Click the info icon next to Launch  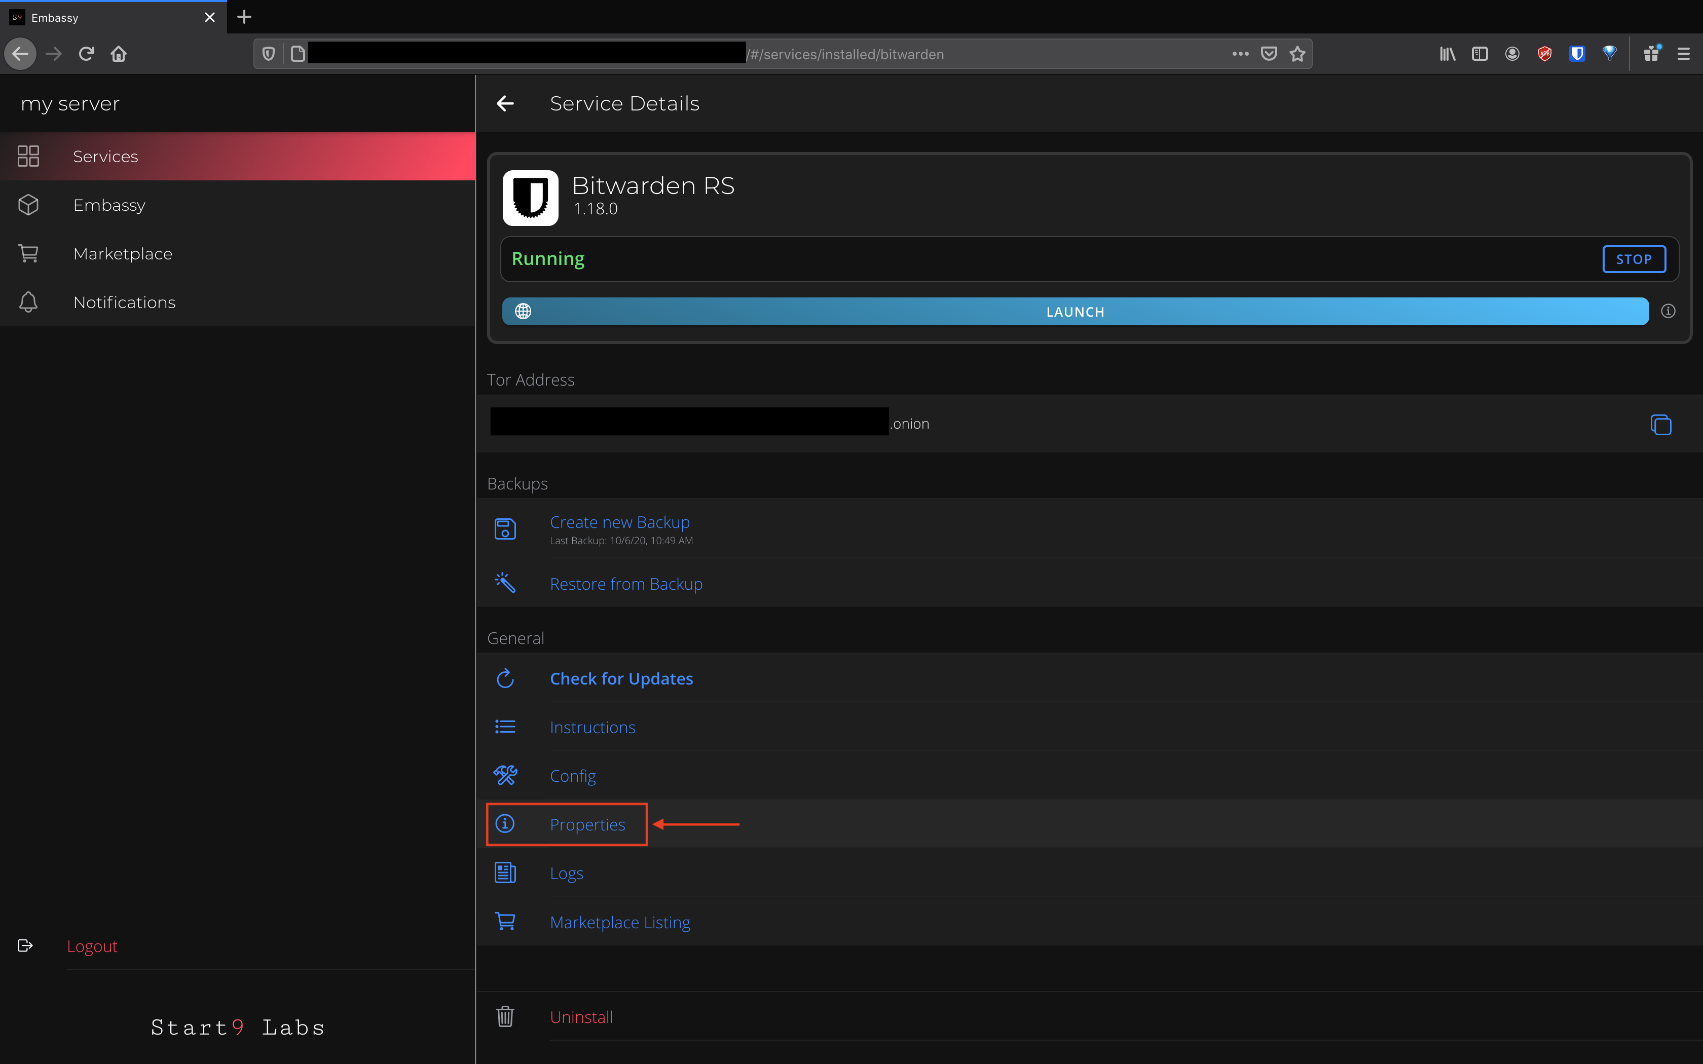(x=1668, y=311)
